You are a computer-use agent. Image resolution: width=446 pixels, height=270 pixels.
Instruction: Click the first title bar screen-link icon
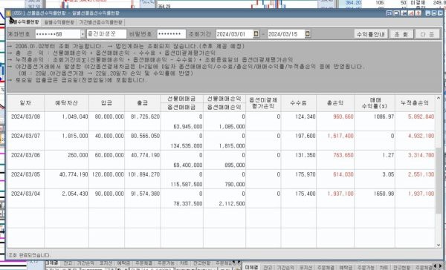(390, 13)
